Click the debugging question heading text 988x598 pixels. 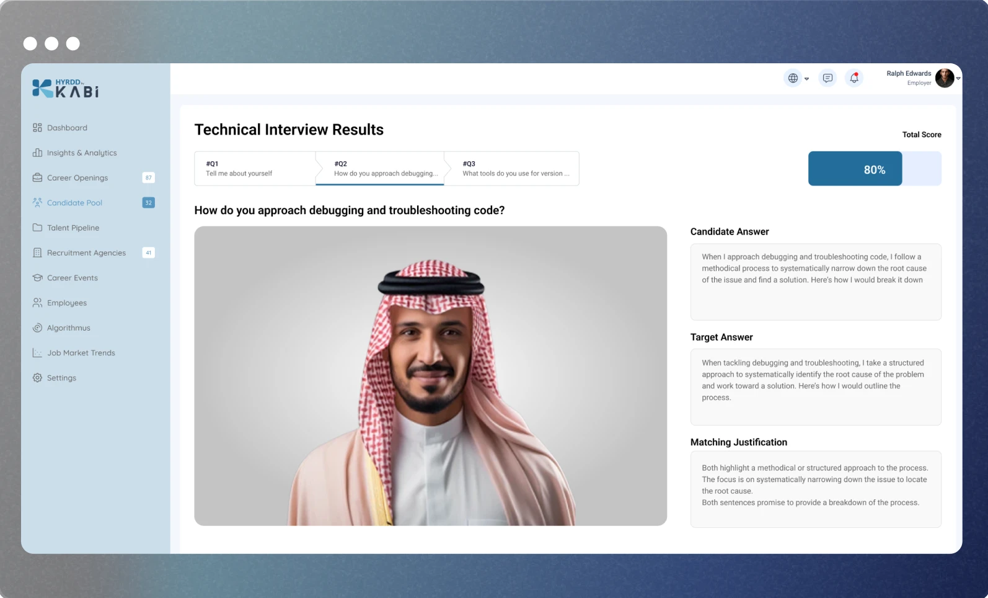point(350,210)
